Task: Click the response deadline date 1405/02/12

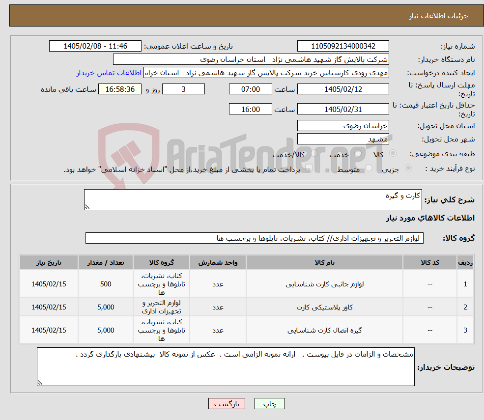Action: tap(343, 89)
